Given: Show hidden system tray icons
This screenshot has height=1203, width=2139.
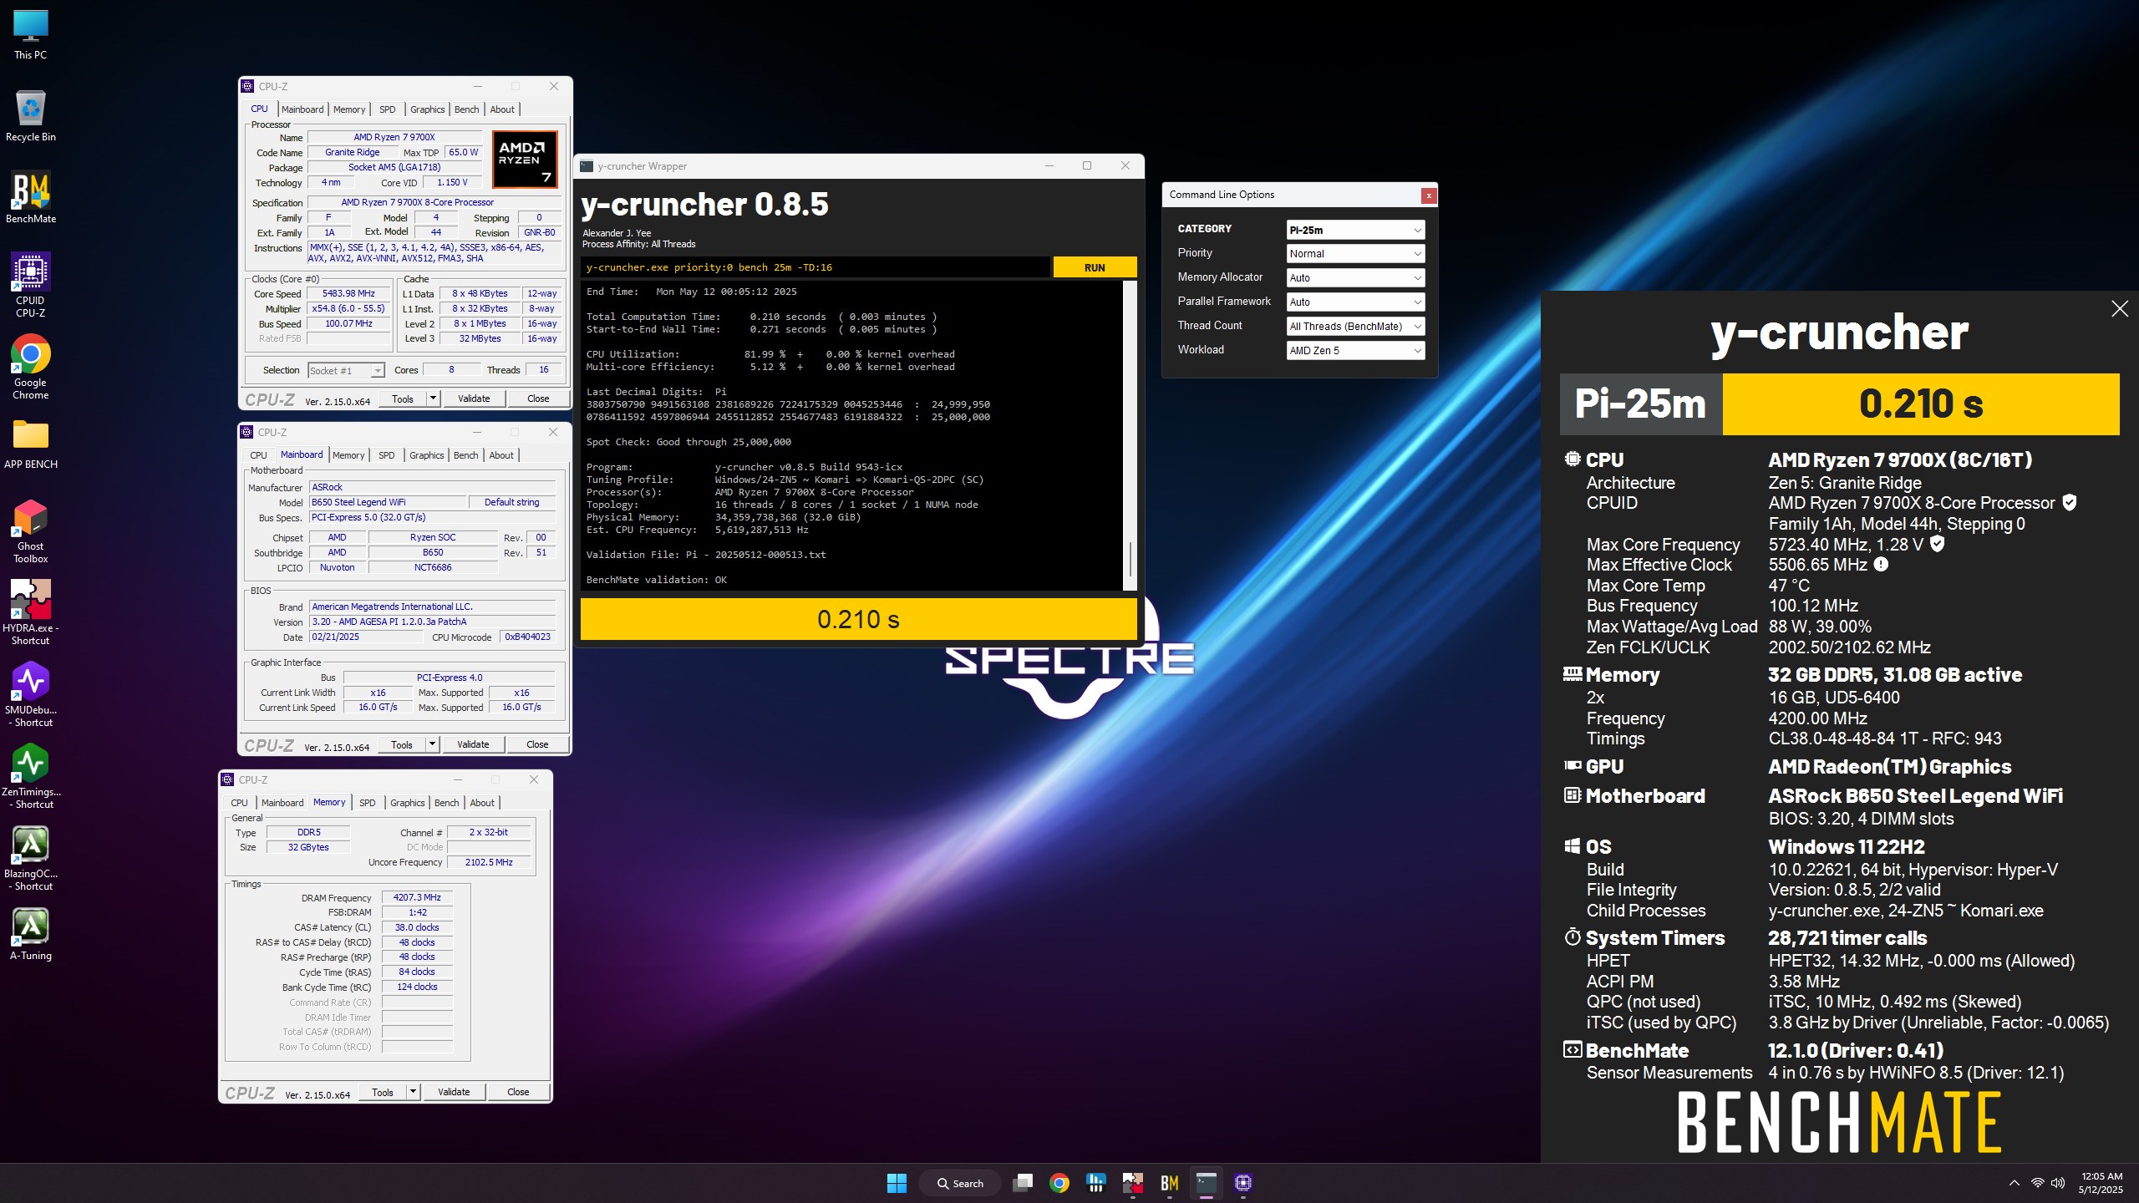Looking at the screenshot, I should pyautogui.click(x=2014, y=1183).
